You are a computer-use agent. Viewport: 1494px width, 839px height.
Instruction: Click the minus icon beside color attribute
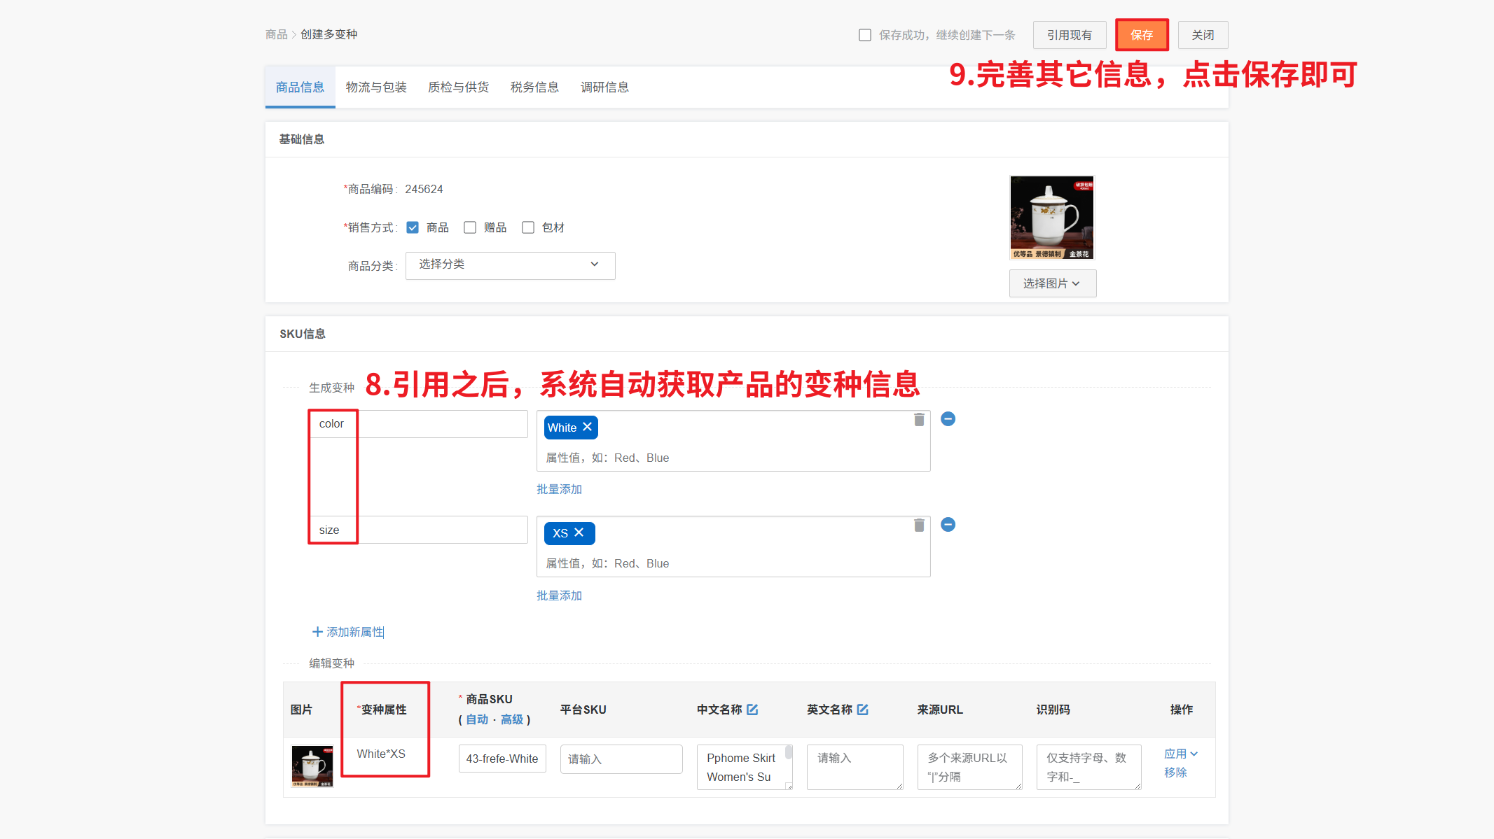(x=948, y=419)
